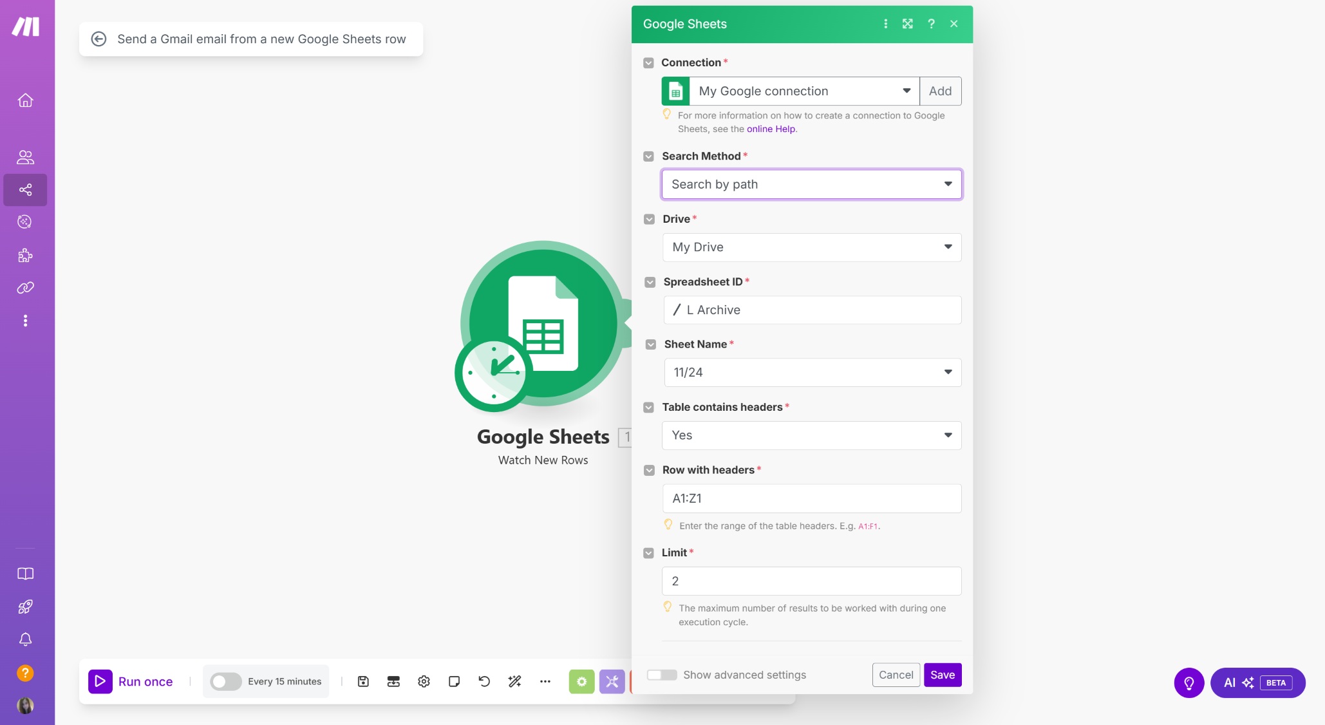Open the green Flow control gear tool
Viewport: 1325px width, 725px height.
coord(581,681)
